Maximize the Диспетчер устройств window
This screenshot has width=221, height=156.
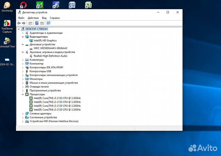click(x=168, y=12)
